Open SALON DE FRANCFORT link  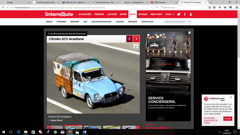point(102,22)
